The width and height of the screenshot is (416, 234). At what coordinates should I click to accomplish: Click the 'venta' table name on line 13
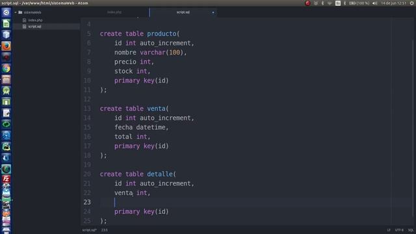click(x=156, y=109)
